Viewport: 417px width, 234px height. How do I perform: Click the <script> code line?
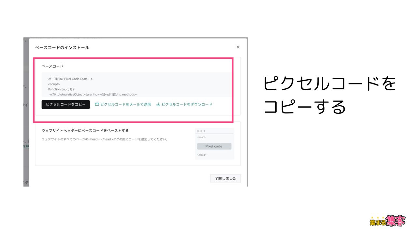click(x=54, y=84)
